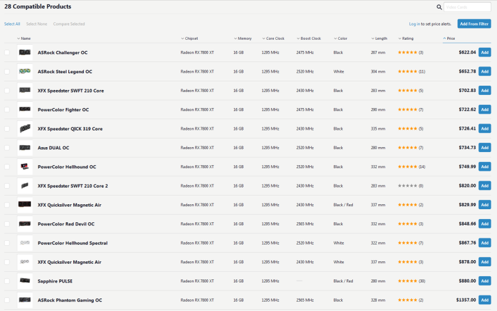
Task: Open ASRock Challenger OC product thumbnail
Action: pyautogui.click(x=25, y=53)
